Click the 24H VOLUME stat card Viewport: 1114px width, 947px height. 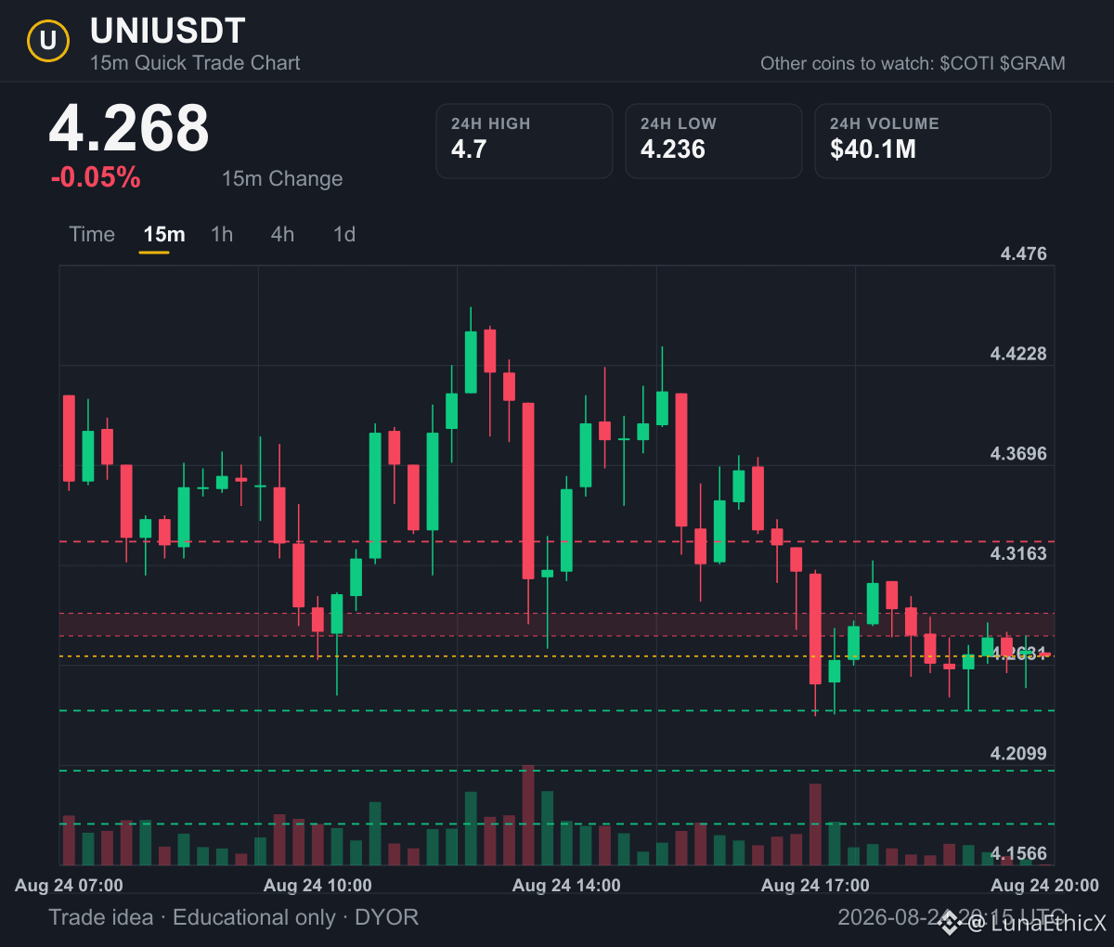933,141
